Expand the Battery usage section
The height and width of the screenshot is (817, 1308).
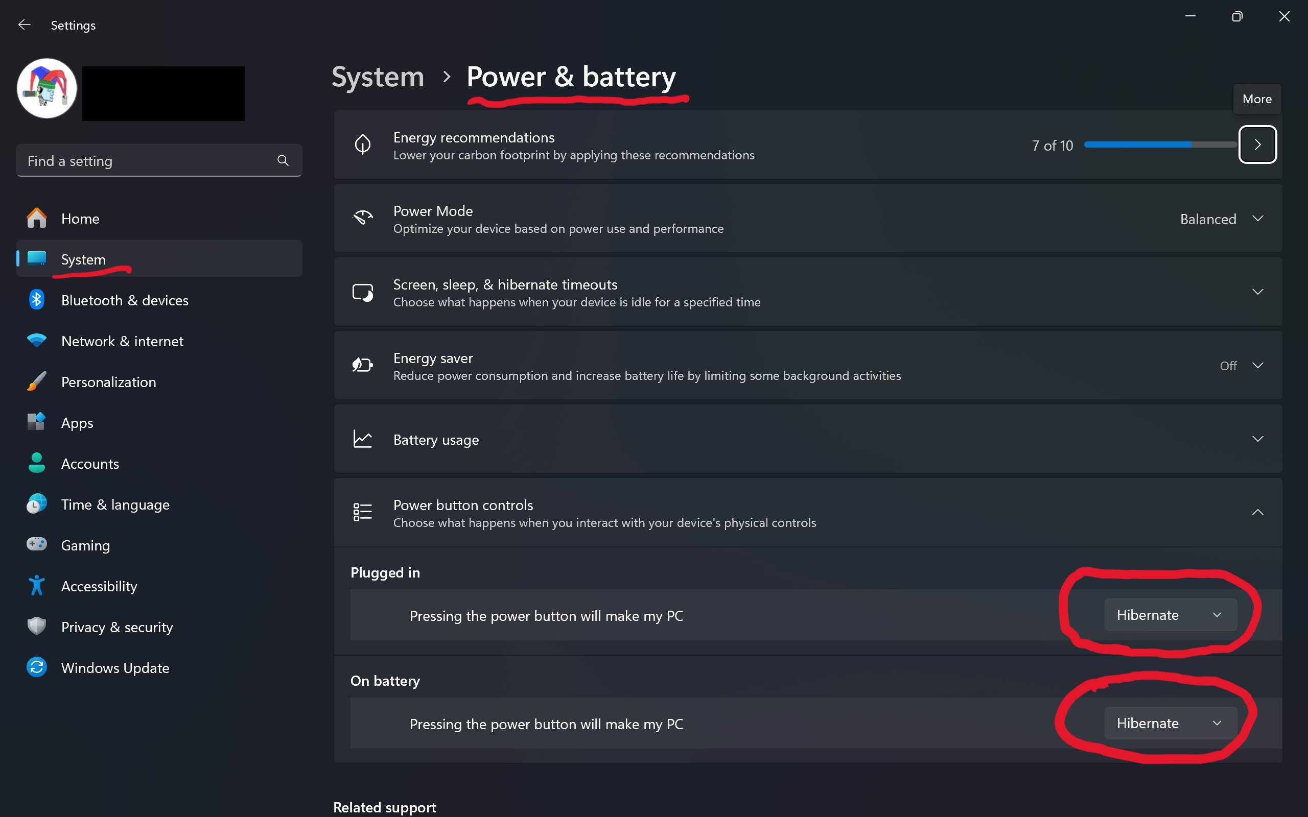pos(808,439)
